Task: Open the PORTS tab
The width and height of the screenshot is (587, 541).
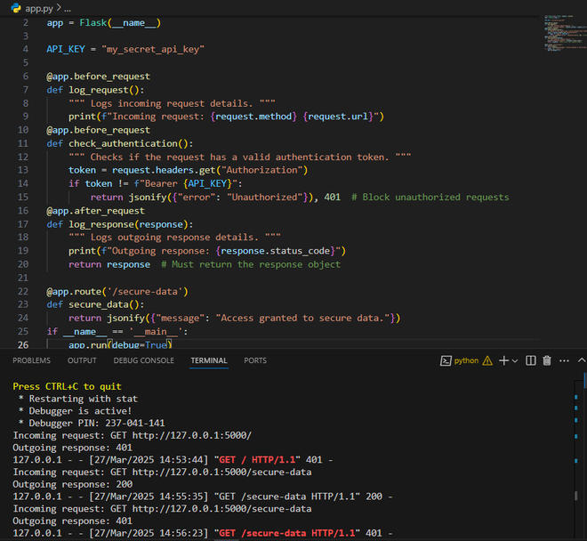Action: tap(255, 360)
